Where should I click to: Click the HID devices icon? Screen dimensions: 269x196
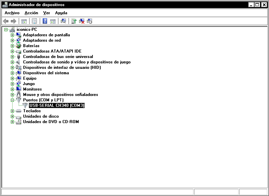(x=19, y=67)
